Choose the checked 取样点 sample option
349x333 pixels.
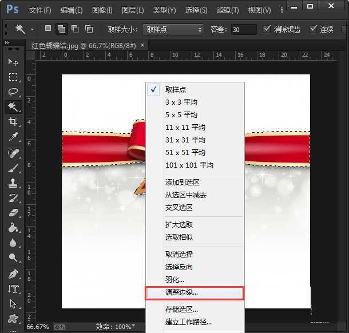tap(175, 90)
